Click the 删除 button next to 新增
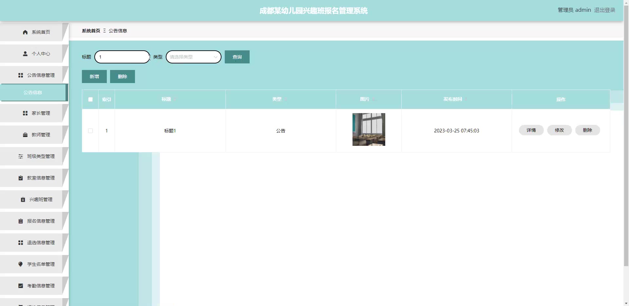Viewport: 629px width, 306px height. pyautogui.click(x=123, y=76)
